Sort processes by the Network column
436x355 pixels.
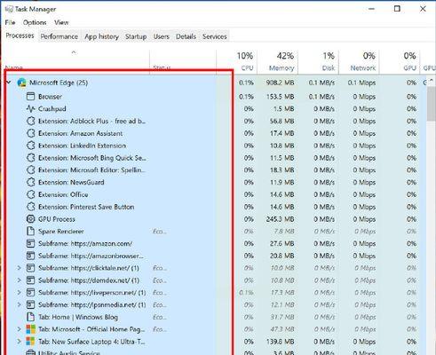359,61
